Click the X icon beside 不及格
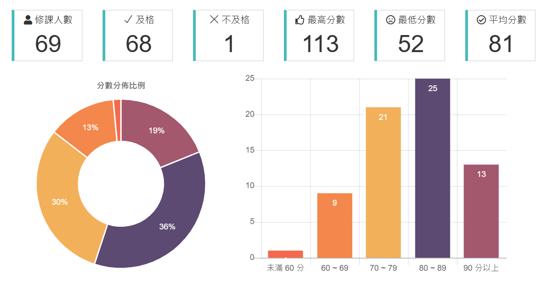544x282 pixels. [x=214, y=20]
